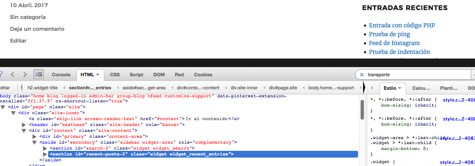Image resolution: width=475 pixels, height=166 pixels.
Task: Open the Cookies tab
Action: coord(203,75)
